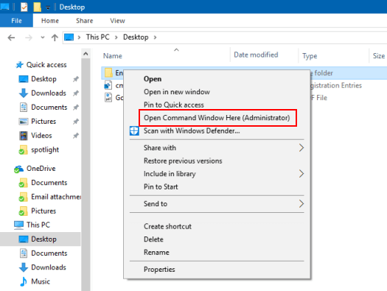Select Quick access in navigation pane
The height and width of the screenshot is (291, 387).
(46, 65)
